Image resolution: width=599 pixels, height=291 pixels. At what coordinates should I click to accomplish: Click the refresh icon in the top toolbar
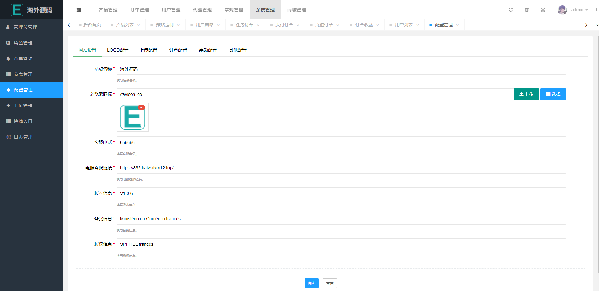tap(511, 10)
